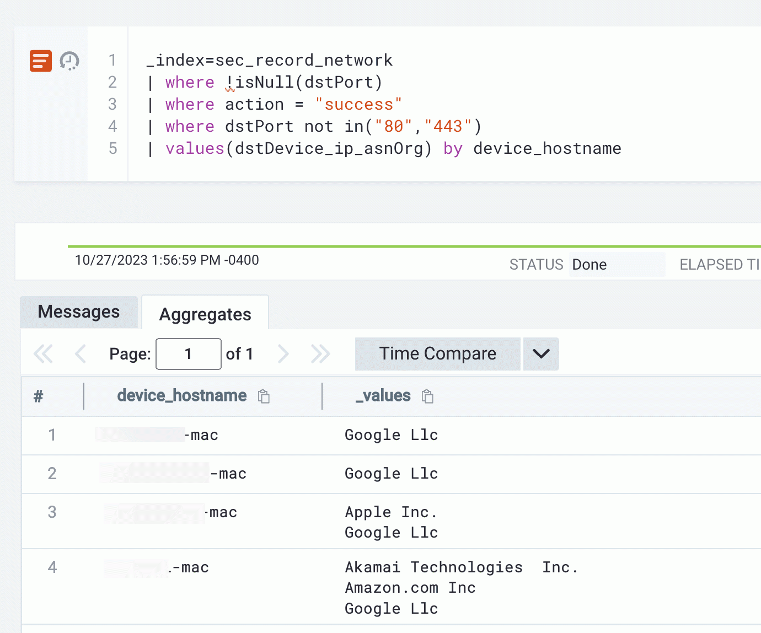
Task: Jump to first page of results
Action: (43, 354)
